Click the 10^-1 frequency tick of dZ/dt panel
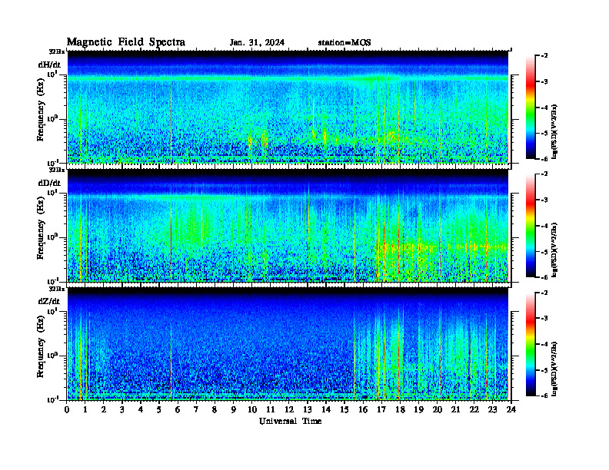 [52, 400]
